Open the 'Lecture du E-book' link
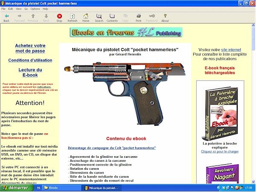 click(x=30, y=73)
